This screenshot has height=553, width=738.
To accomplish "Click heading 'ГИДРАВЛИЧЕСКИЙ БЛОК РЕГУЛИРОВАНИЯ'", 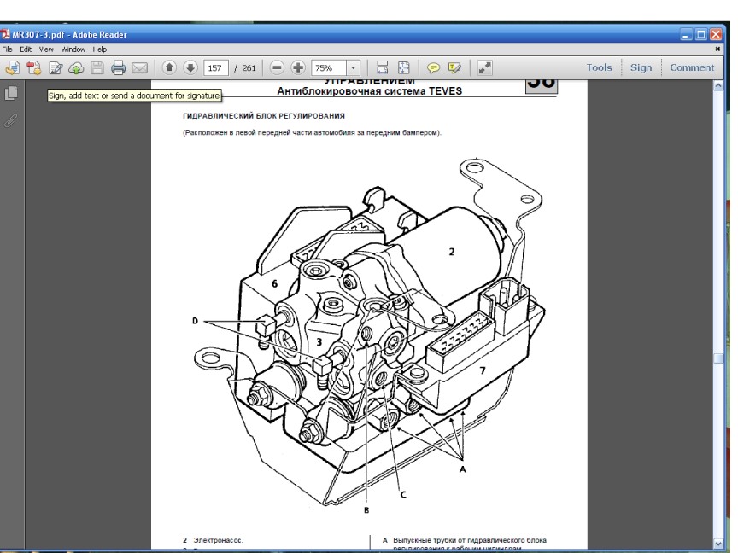I will [264, 116].
